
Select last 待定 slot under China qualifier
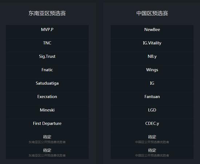pyautogui.click(x=152, y=152)
